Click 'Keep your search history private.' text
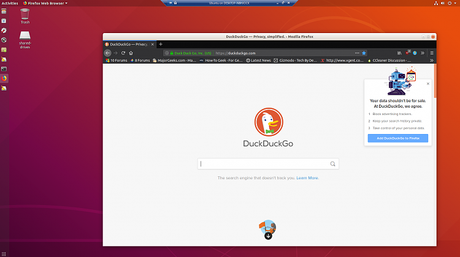Viewport: 460px width, 257px height. coord(397,121)
